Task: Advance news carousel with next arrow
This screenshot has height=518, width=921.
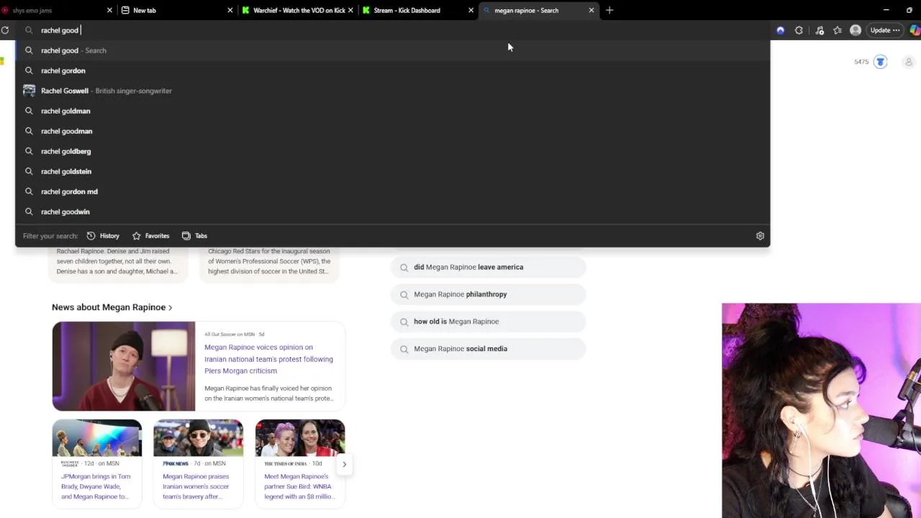Action: click(344, 464)
